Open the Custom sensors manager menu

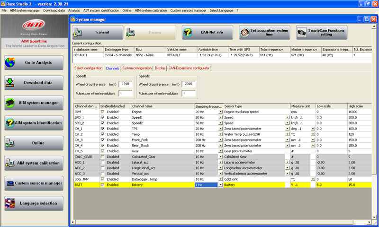point(188,10)
